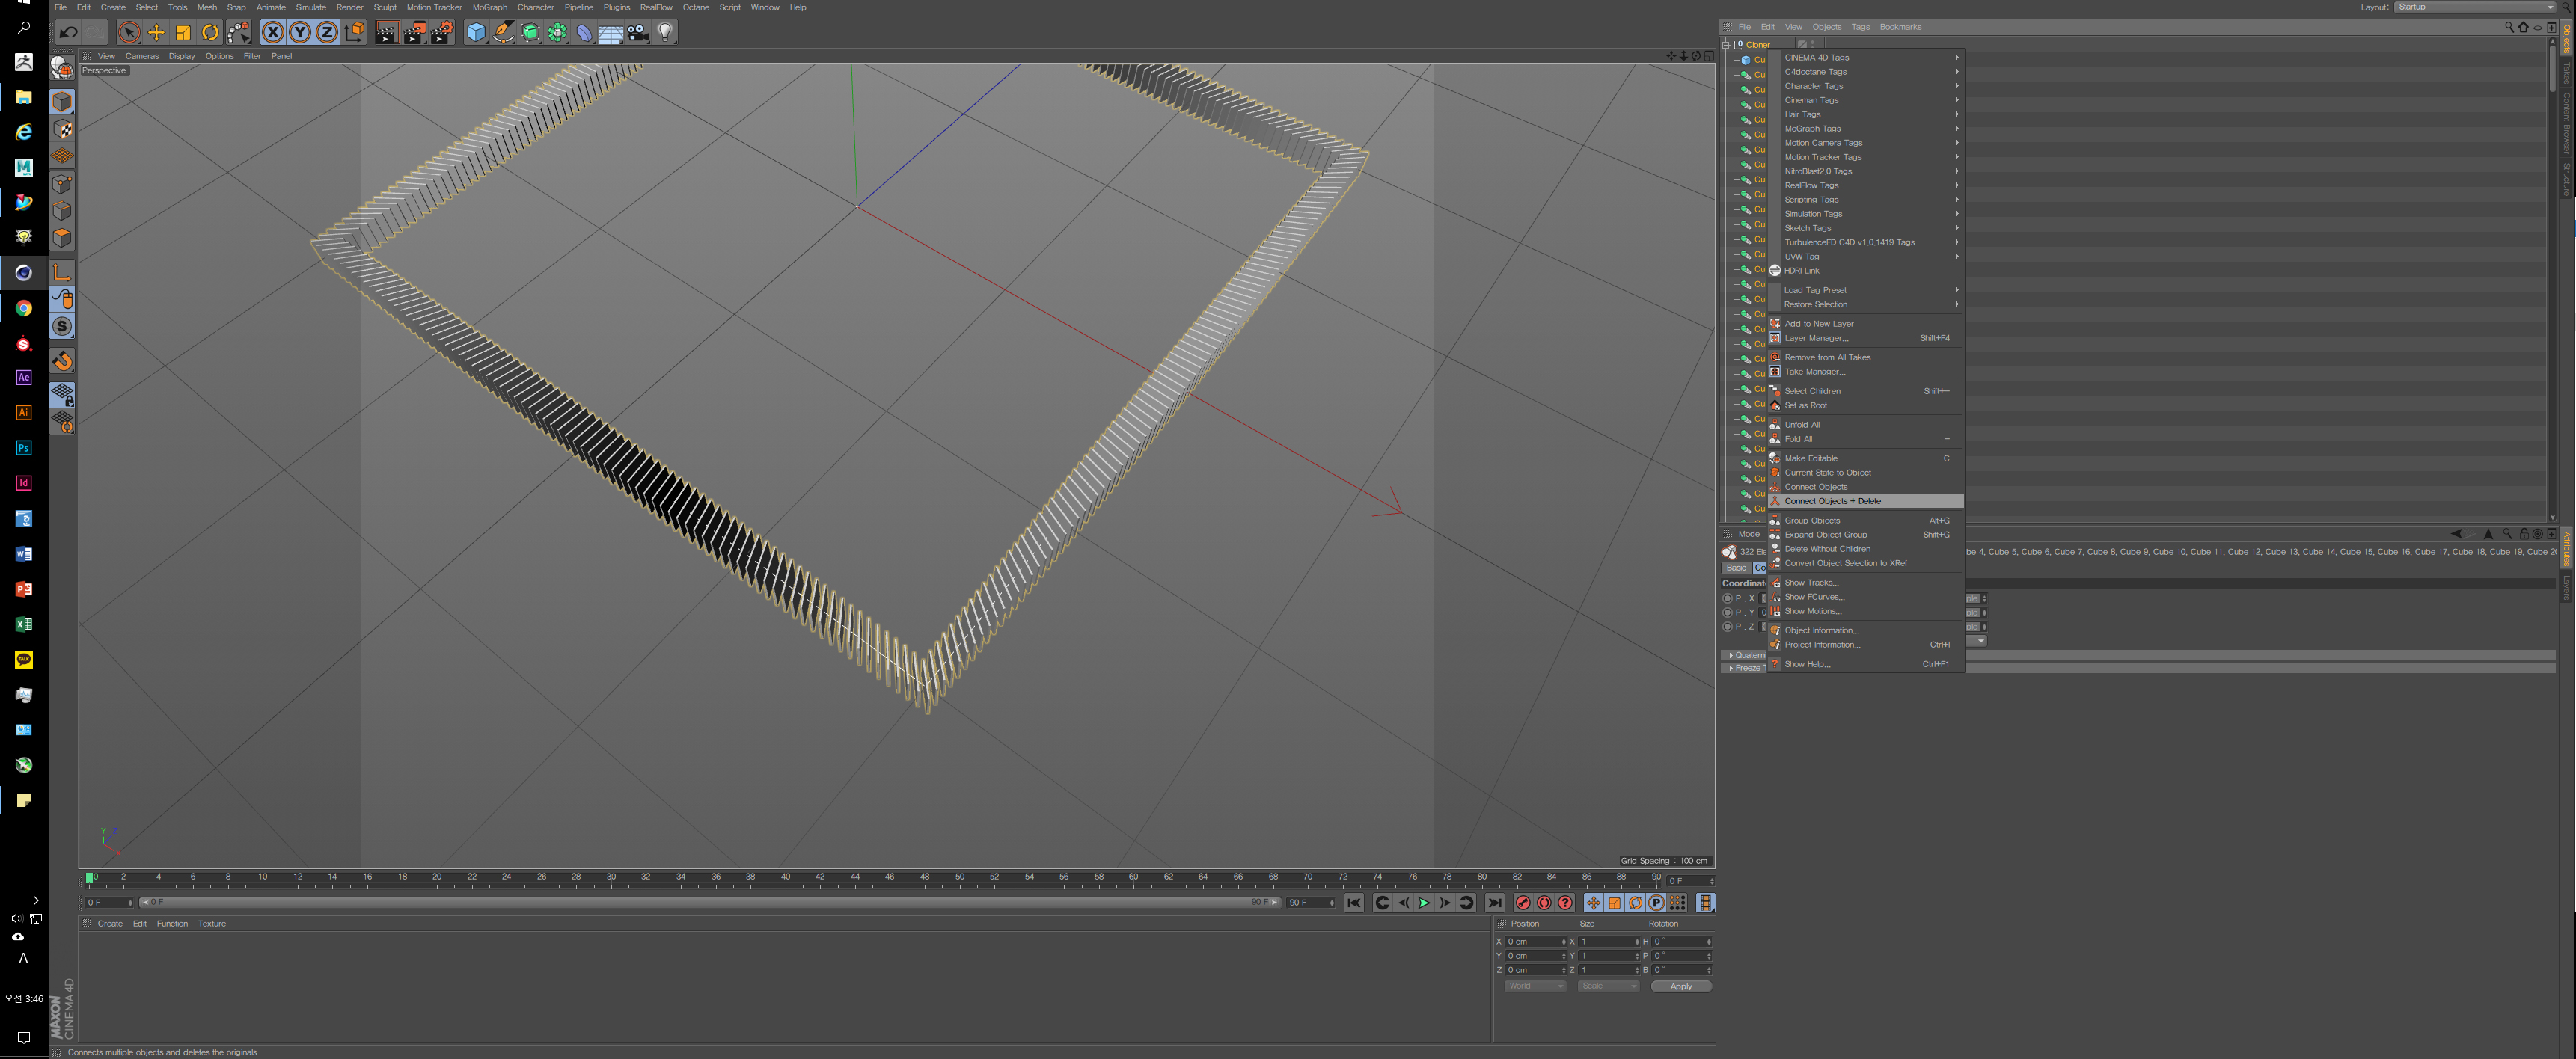
Task: Open the Scale size mode dropdown
Action: [x=1608, y=986]
